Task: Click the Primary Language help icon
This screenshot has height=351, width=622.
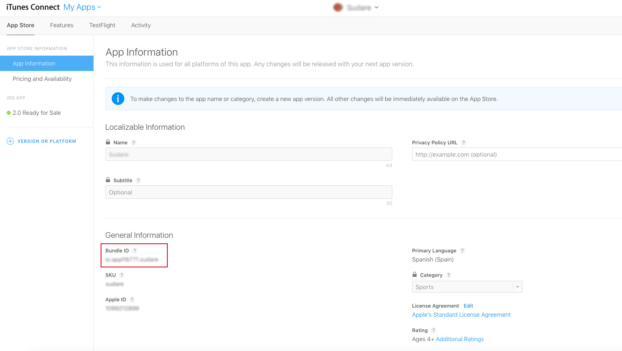Action: pos(463,251)
